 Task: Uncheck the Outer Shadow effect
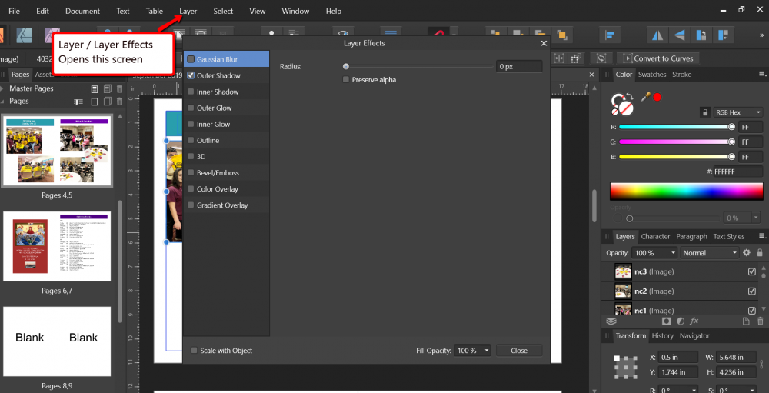[191, 75]
